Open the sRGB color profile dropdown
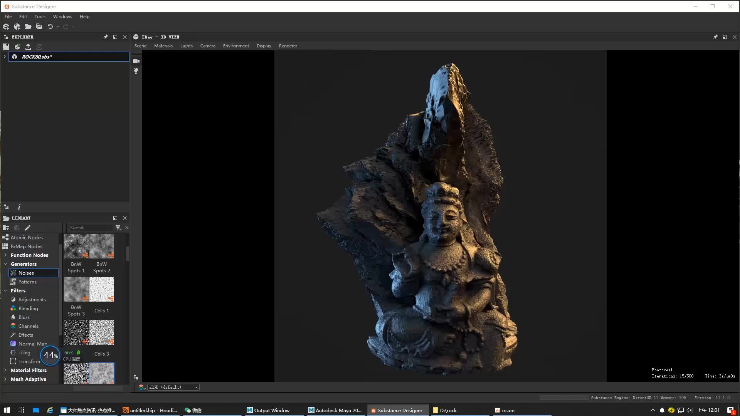Image resolution: width=740 pixels, height=416 pixels. pos(173,387)
